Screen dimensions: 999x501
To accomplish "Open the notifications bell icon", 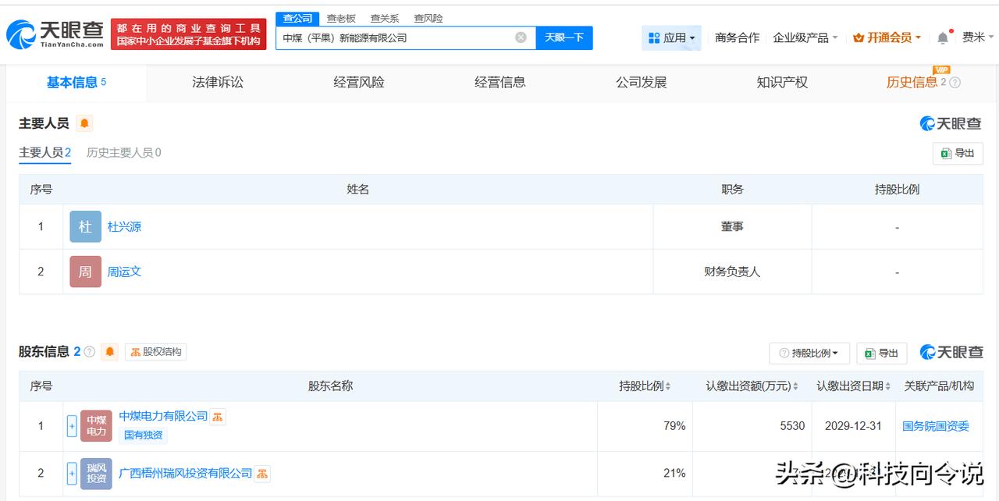I will 943,37.
